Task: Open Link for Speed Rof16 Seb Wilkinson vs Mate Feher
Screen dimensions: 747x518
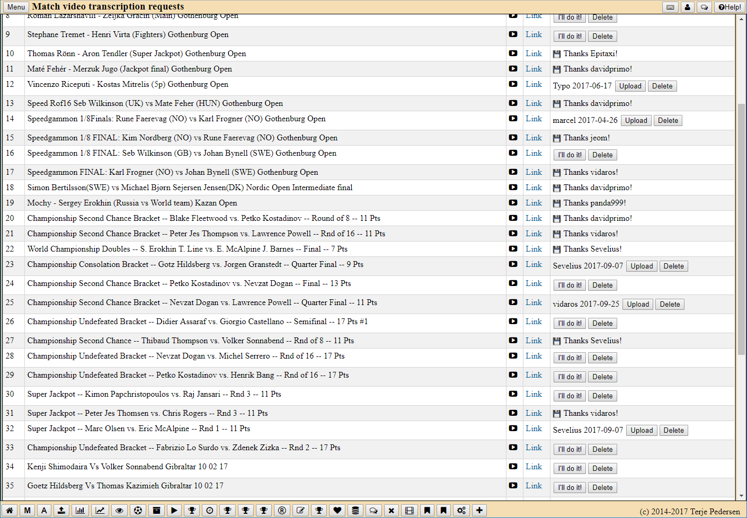Action: point(533,103)
